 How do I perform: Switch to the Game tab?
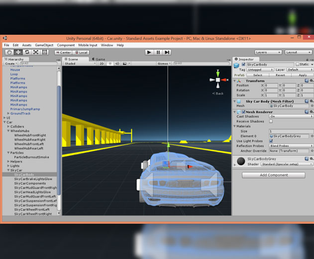pos(99,60)
